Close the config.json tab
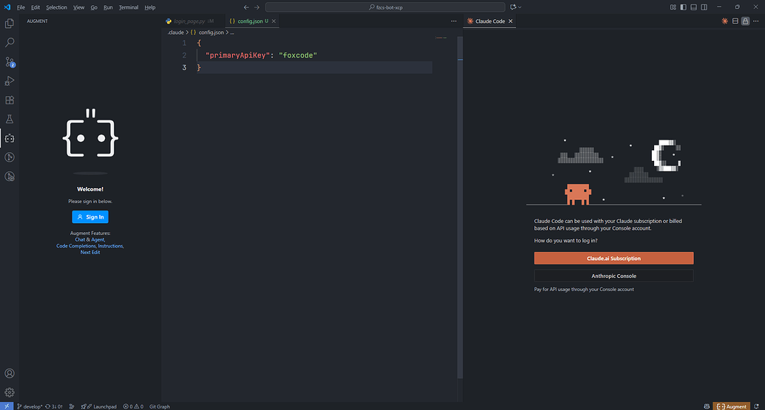This screenshot has width=765, height=410. (x=273, y=21)
